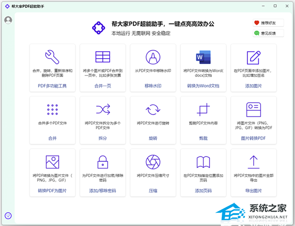The width and height of the screenshot is (295, 226).
Task: Open the user avatar profile icon
Action: [x=8, y=20]
